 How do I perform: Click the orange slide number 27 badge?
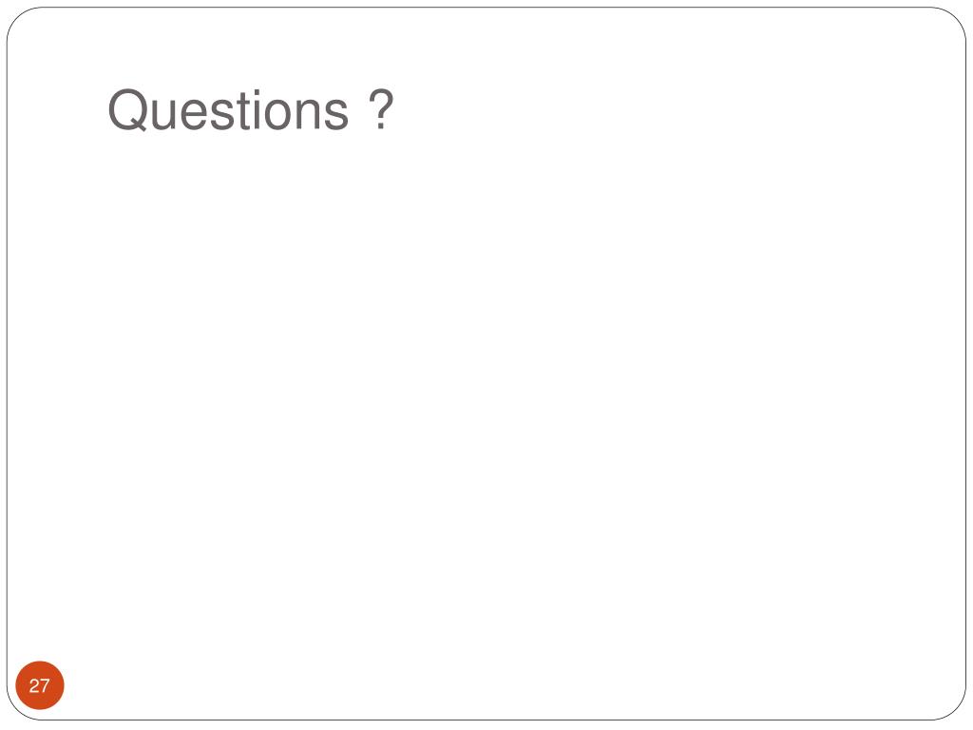point(40,685)
